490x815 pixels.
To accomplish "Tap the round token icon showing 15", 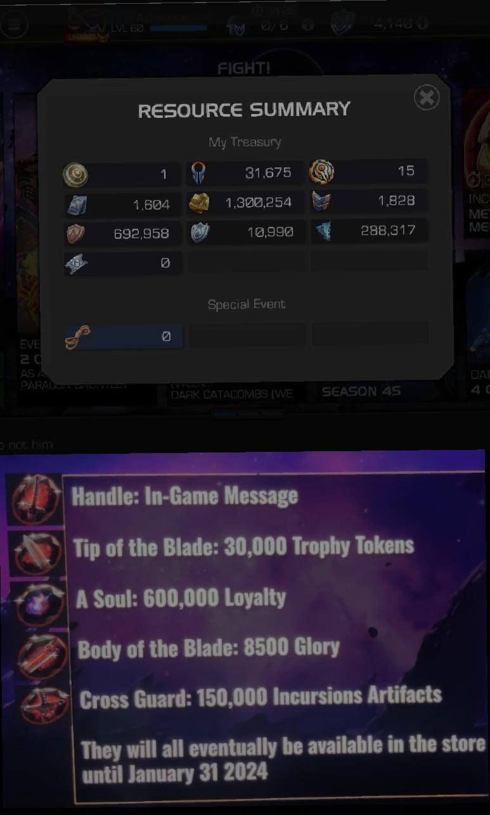I will click(321, 172).
